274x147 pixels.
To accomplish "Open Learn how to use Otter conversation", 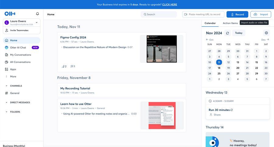I will point(76,104).
